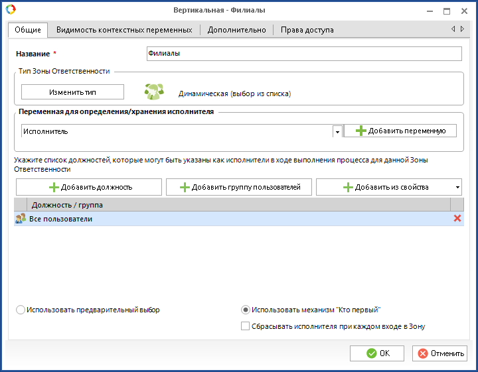Image resolution: width=478 pixels, height=372 pixels.
Task: Click the app logo in title bar
Action: [x=10, y=10]
